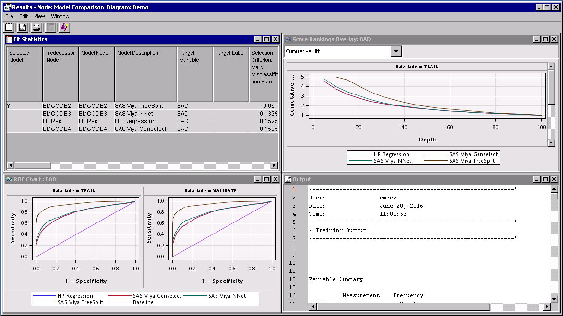
Task: Open the Window menu
Action: (x=60, y=16)
